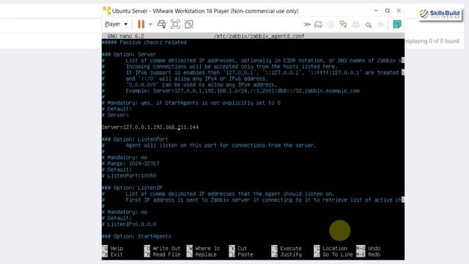Click the VMware Player title bar icon
This screenshot has width=469, height=264.
107,11
